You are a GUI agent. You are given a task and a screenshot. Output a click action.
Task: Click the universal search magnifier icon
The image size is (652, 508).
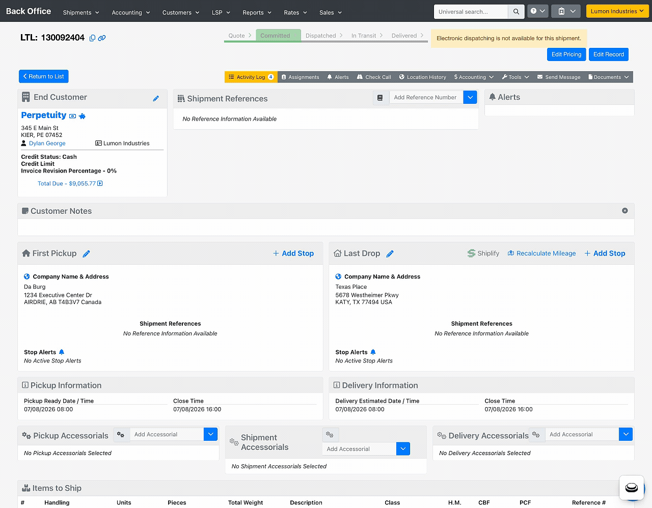(516, 12)
